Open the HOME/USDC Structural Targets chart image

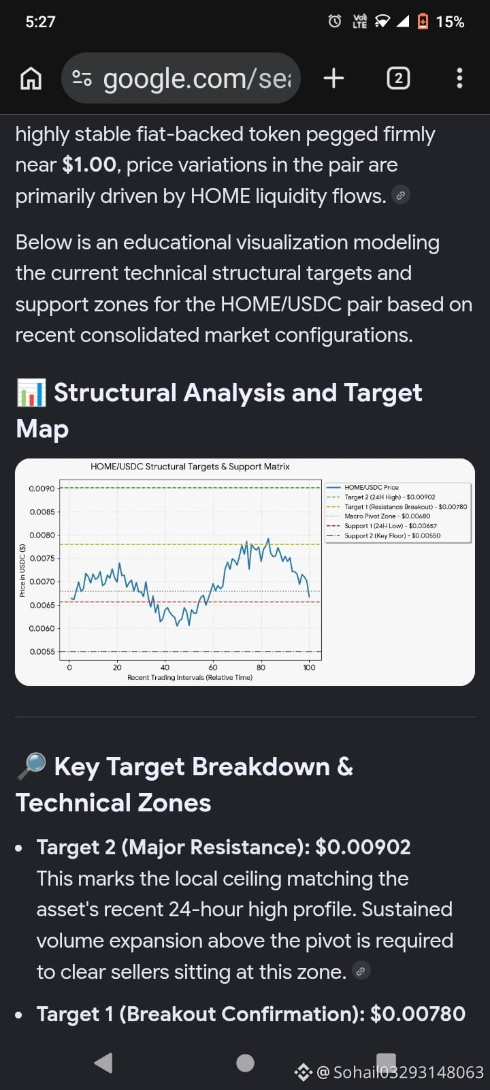245,572
